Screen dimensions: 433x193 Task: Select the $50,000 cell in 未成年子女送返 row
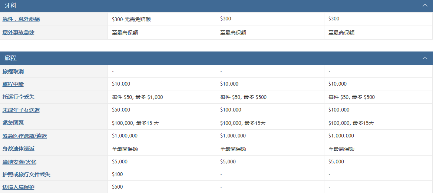tap(162, 110)
